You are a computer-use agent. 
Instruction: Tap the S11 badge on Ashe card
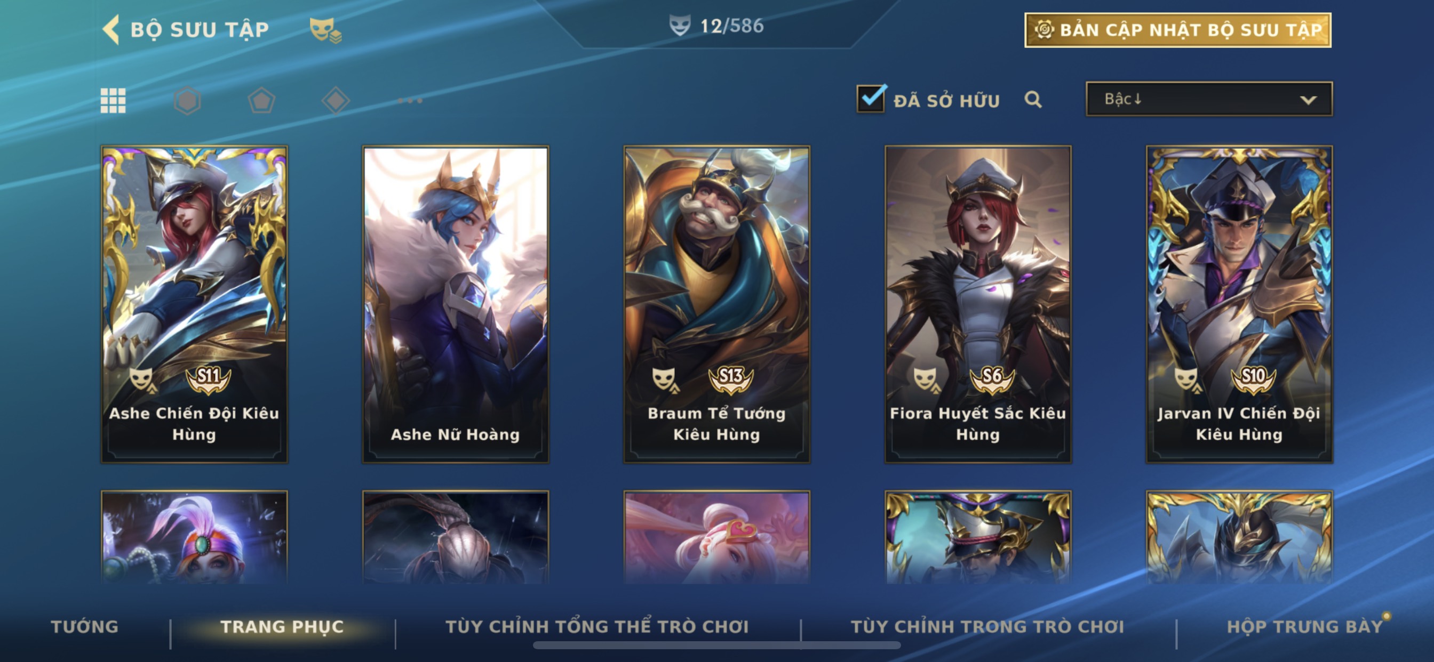click(x=209, y=378)
